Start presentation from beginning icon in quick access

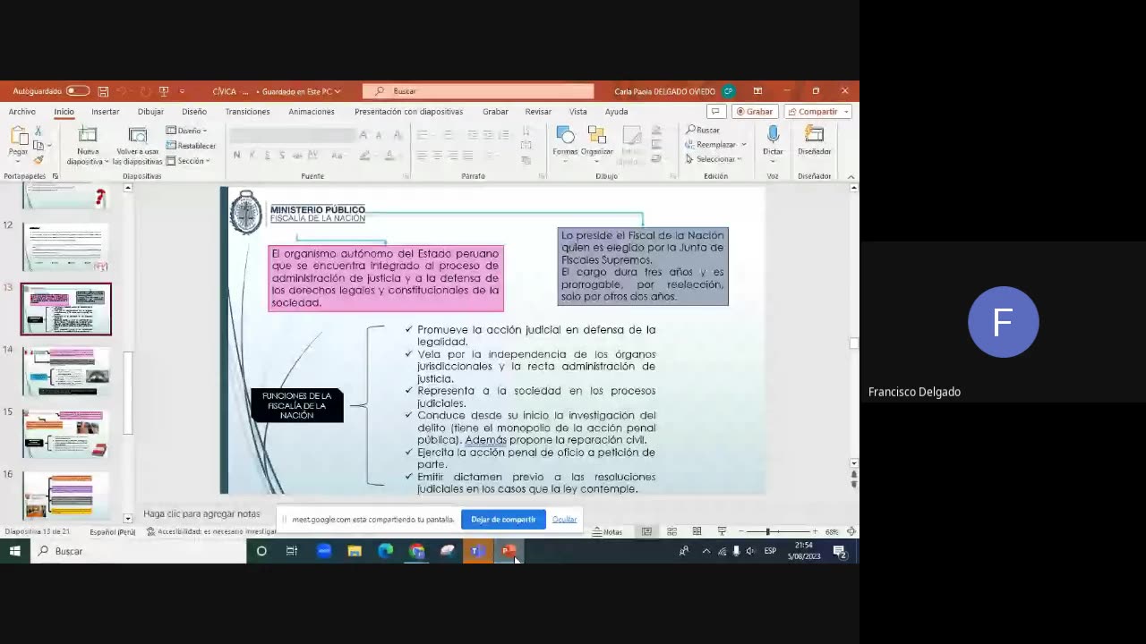[x=163, y=91]
